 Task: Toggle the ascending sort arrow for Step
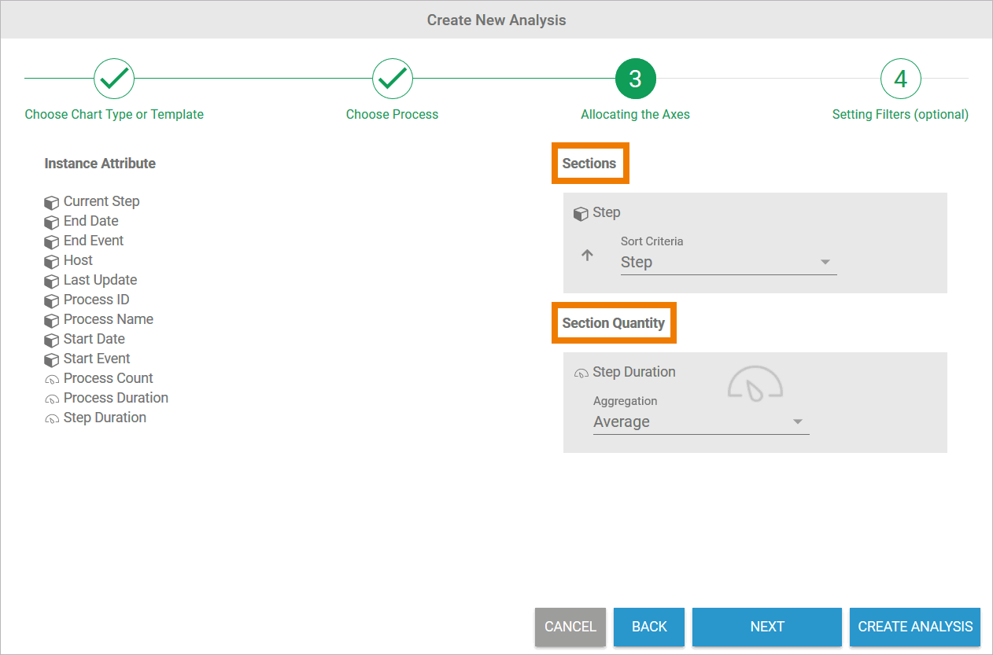[x=587, y=256]
